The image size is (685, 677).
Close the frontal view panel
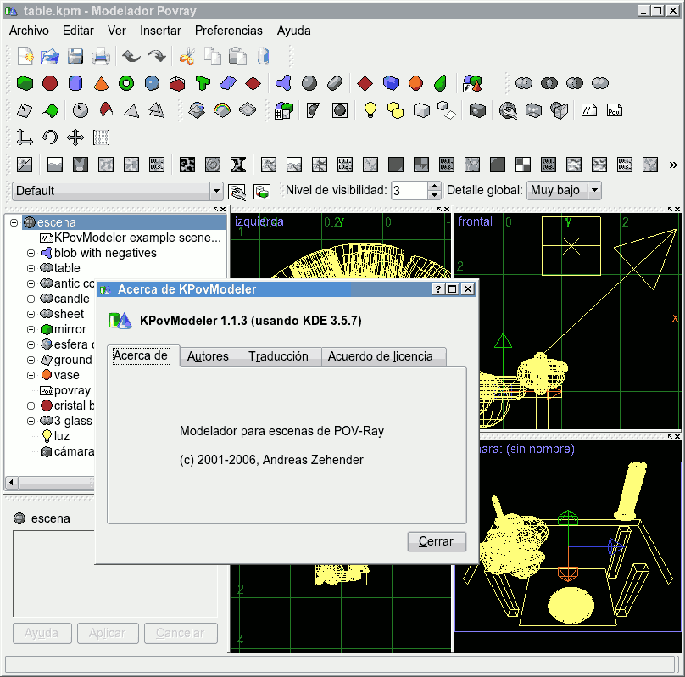[x=677, y=210]
